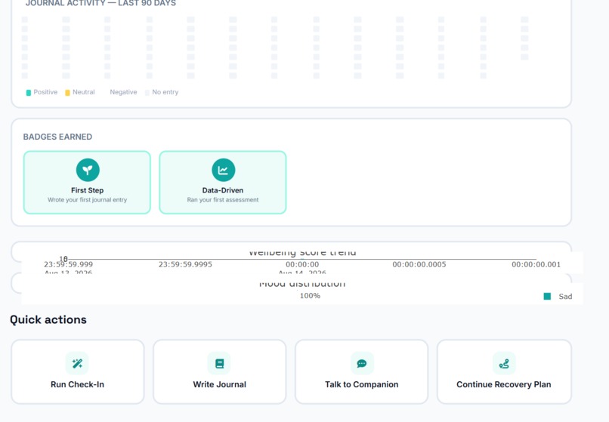Click the 'BADGES EARNED' heading
The height and width of the screenshot is (422, 609).
click(x=57, y=137)
